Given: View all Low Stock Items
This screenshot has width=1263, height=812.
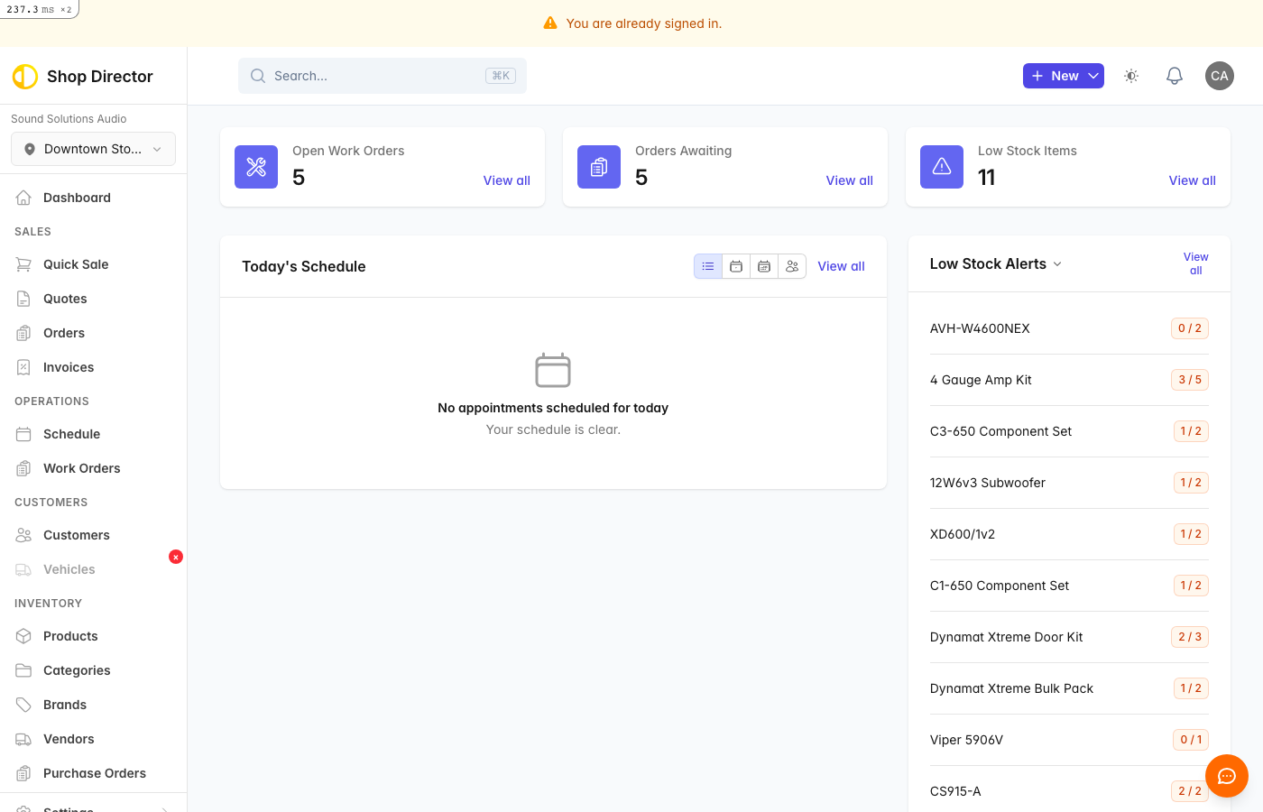Looking at the screenshot, I should coord(1192,180).
